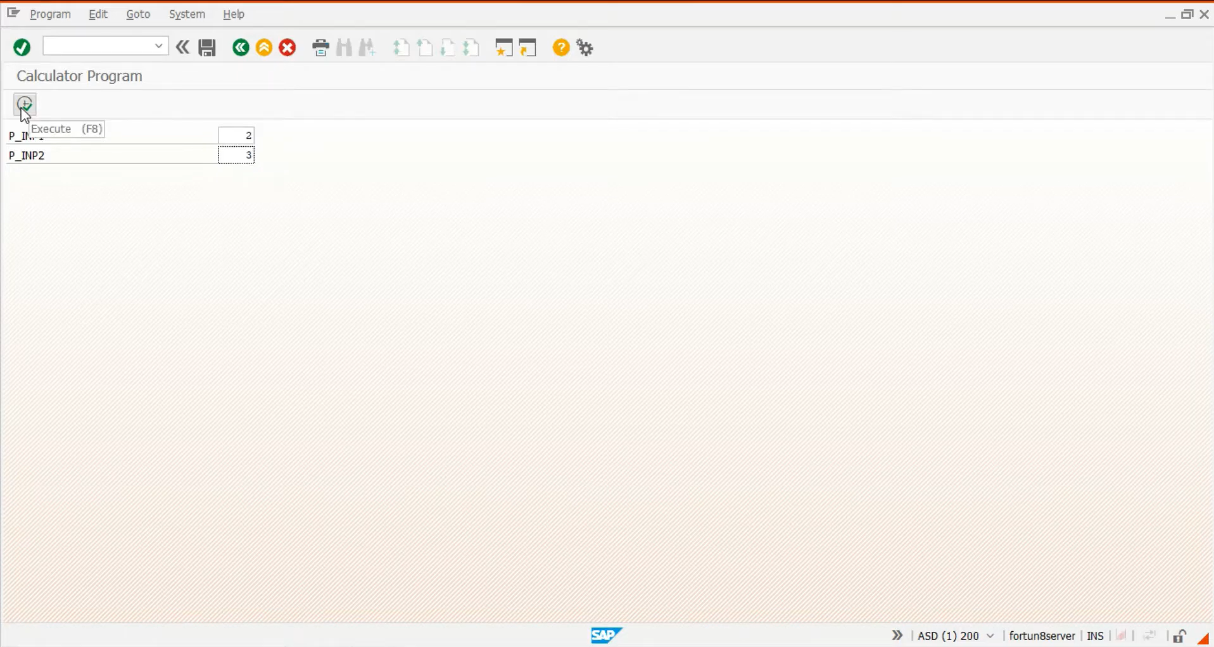Run the program with Execute clock icon
The image size is (1214, 647).
(25, 104)
